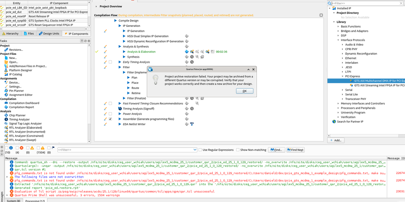The image size is (405, 202).
Task: Expand Basic Functions category
Action: tap(338, 26)
